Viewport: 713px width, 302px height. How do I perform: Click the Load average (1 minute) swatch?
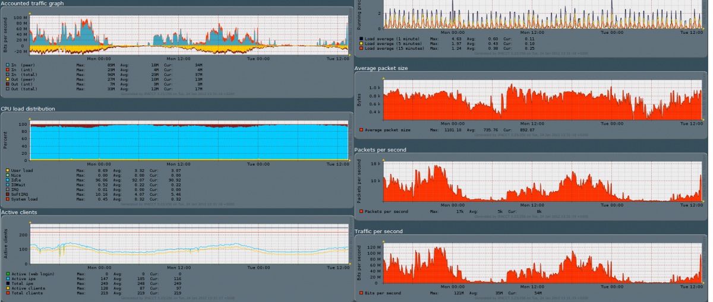pyautogui.click(x=361, y=39)
